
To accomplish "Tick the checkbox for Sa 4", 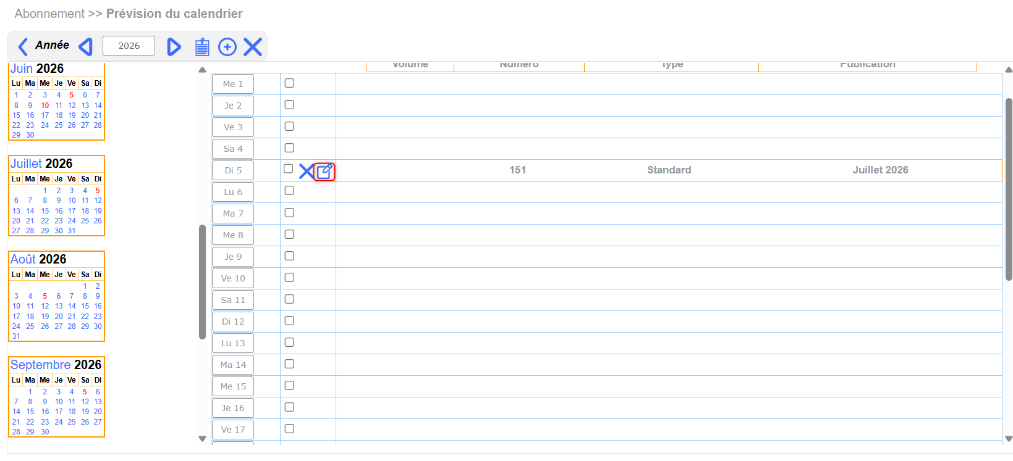I will pos(289,147).
